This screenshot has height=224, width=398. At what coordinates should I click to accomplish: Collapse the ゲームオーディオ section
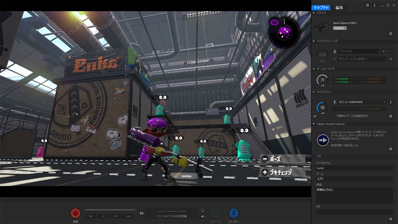click(314, 69)
